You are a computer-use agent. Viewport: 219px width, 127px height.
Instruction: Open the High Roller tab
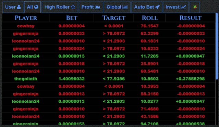point(60,7)
